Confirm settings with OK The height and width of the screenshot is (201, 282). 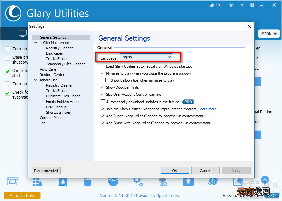175,170
